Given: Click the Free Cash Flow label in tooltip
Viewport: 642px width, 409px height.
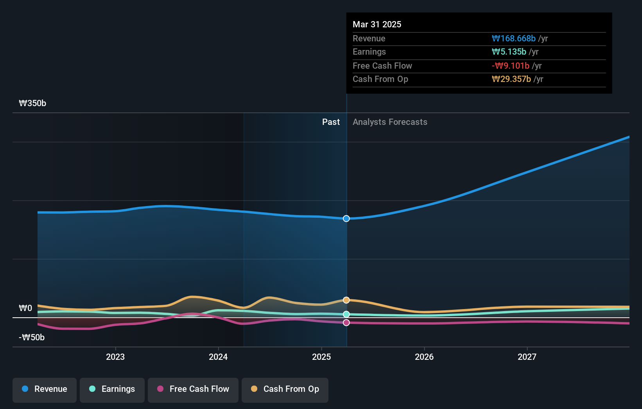Looking at the screenshot, I should 382,66.
